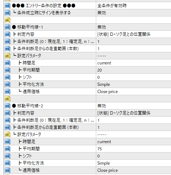Edit second 条件判断足からの走査範囲 value
This screenshot has height=175, width=171.
[133, 127]
